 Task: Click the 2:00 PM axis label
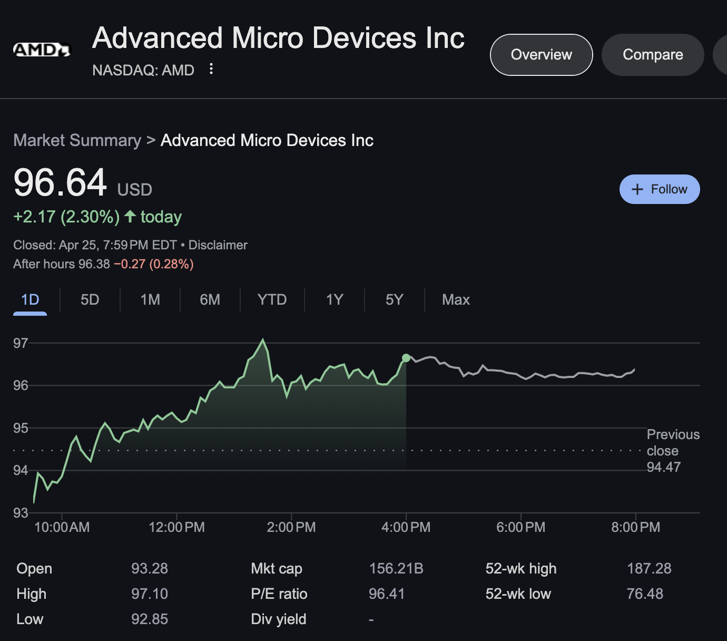(291, 527)
